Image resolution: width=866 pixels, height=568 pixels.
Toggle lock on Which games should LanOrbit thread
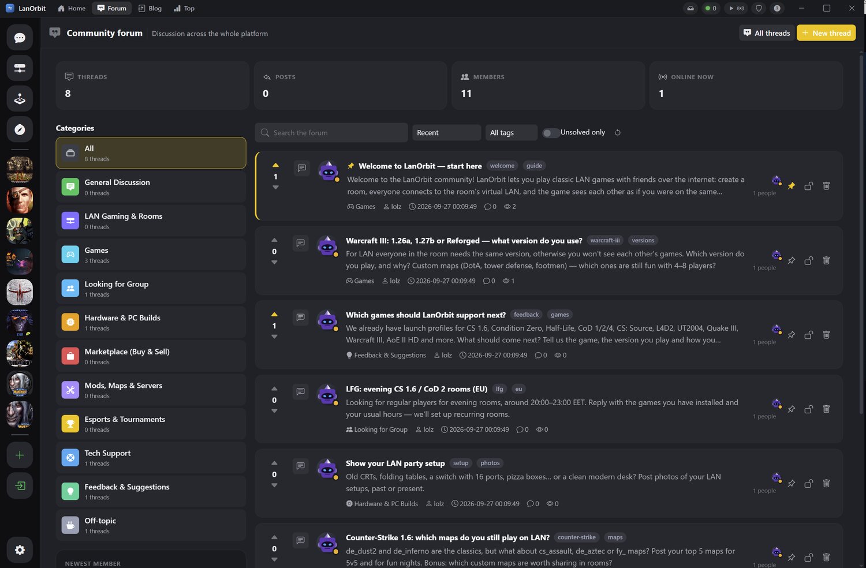click(809, 335)
